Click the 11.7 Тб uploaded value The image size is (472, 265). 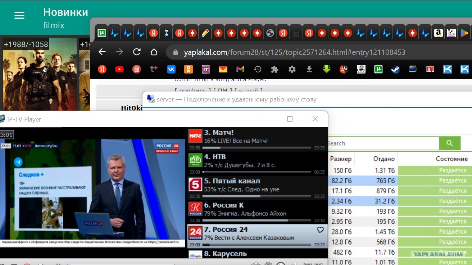(384, 252)
